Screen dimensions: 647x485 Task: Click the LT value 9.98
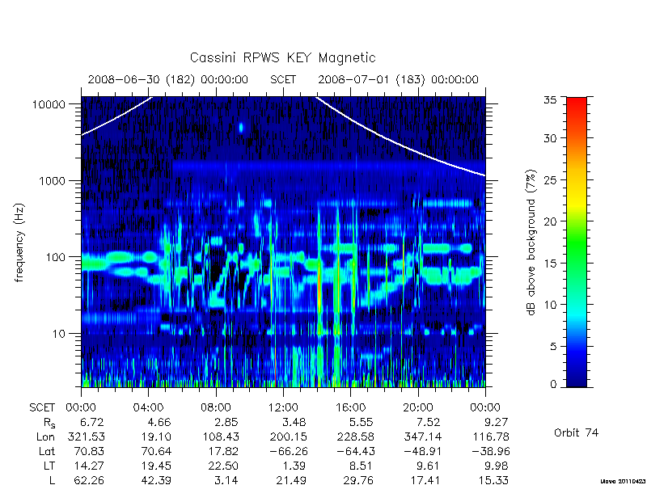496,466
